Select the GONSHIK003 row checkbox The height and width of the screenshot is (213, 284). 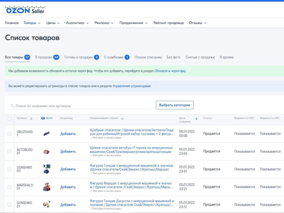pos(10,169)
